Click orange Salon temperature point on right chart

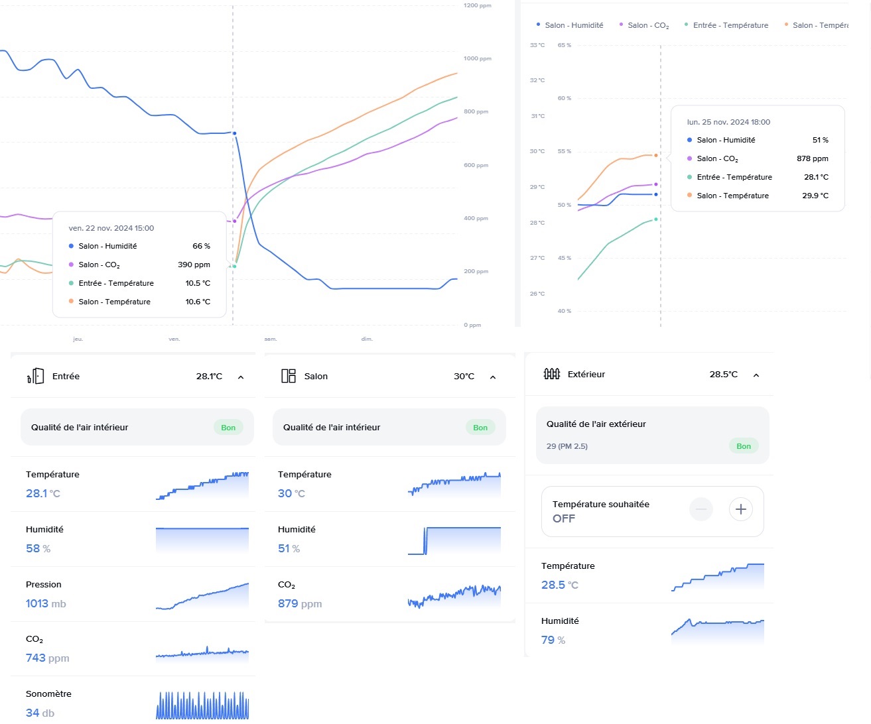click(x=656, y=155)
